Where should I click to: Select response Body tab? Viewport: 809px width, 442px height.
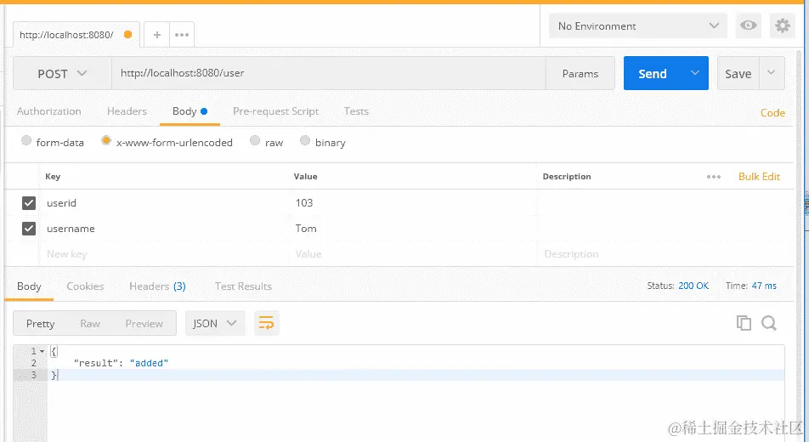click(x=29, y=286)
